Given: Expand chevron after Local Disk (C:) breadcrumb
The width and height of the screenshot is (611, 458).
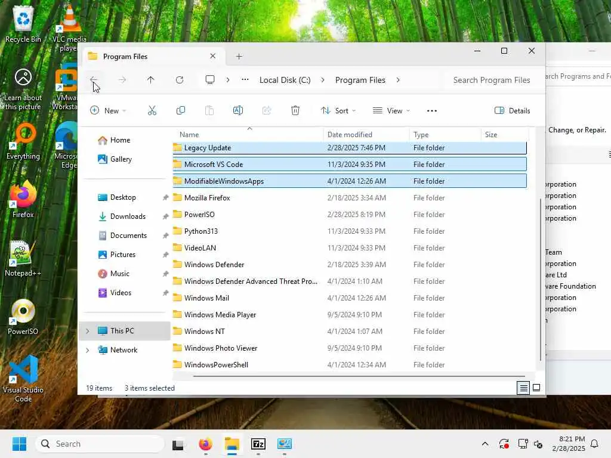Looking at the screenshot, I should 323,80.
